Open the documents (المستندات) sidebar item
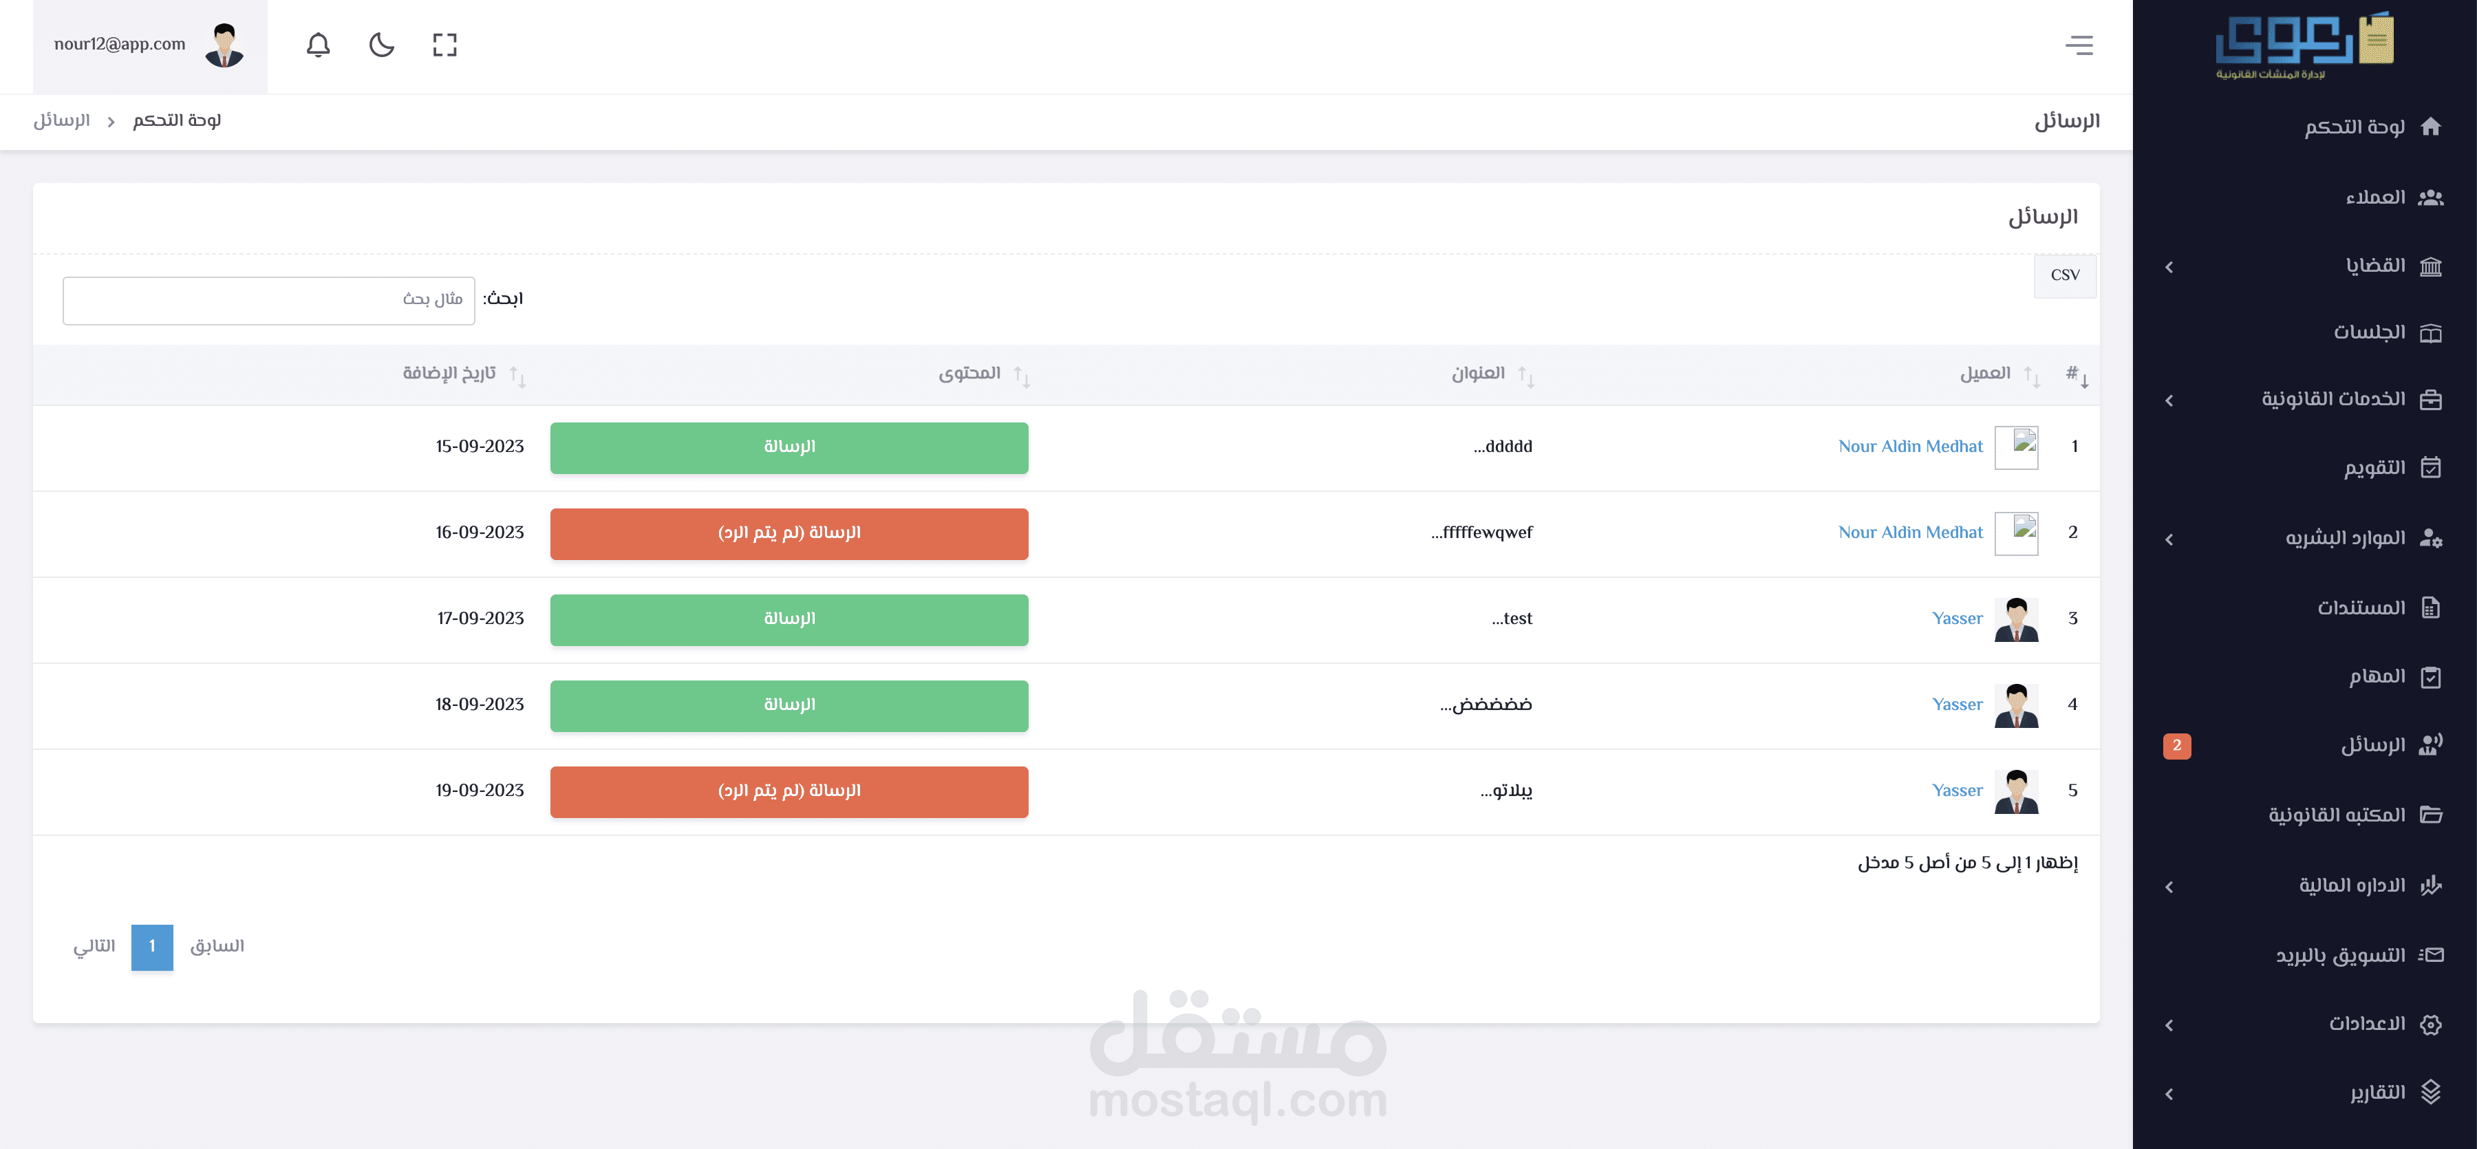This screenshot has height=1149, width=2477. point(2360,608)
